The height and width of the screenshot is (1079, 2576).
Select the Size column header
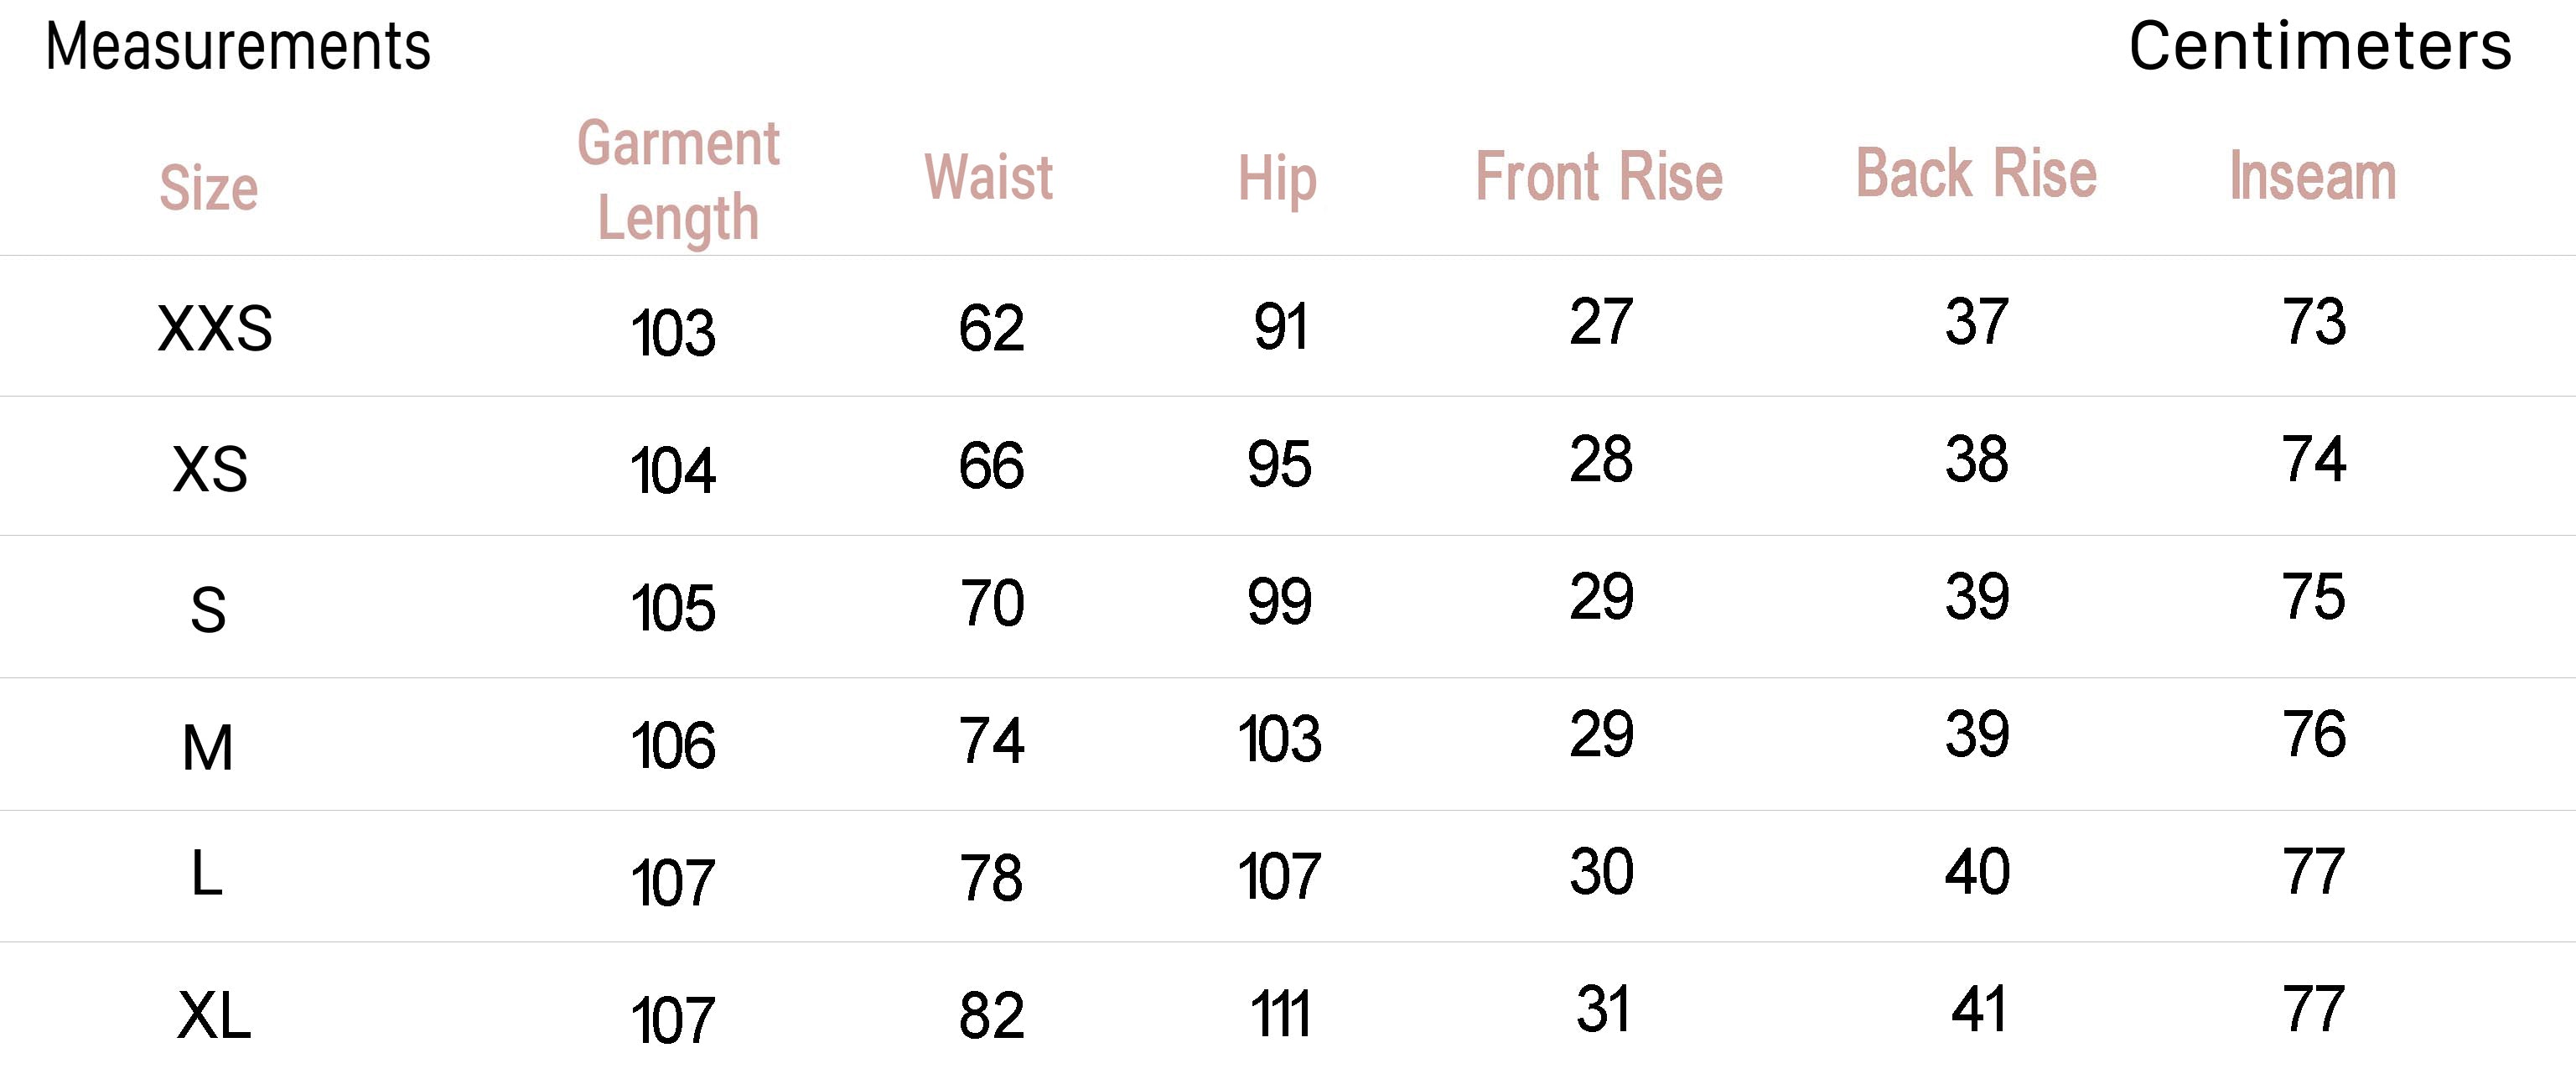pos(209,188)
